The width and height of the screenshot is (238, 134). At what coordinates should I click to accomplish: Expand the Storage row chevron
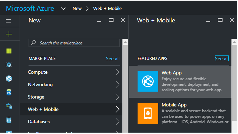click(118, 97)
